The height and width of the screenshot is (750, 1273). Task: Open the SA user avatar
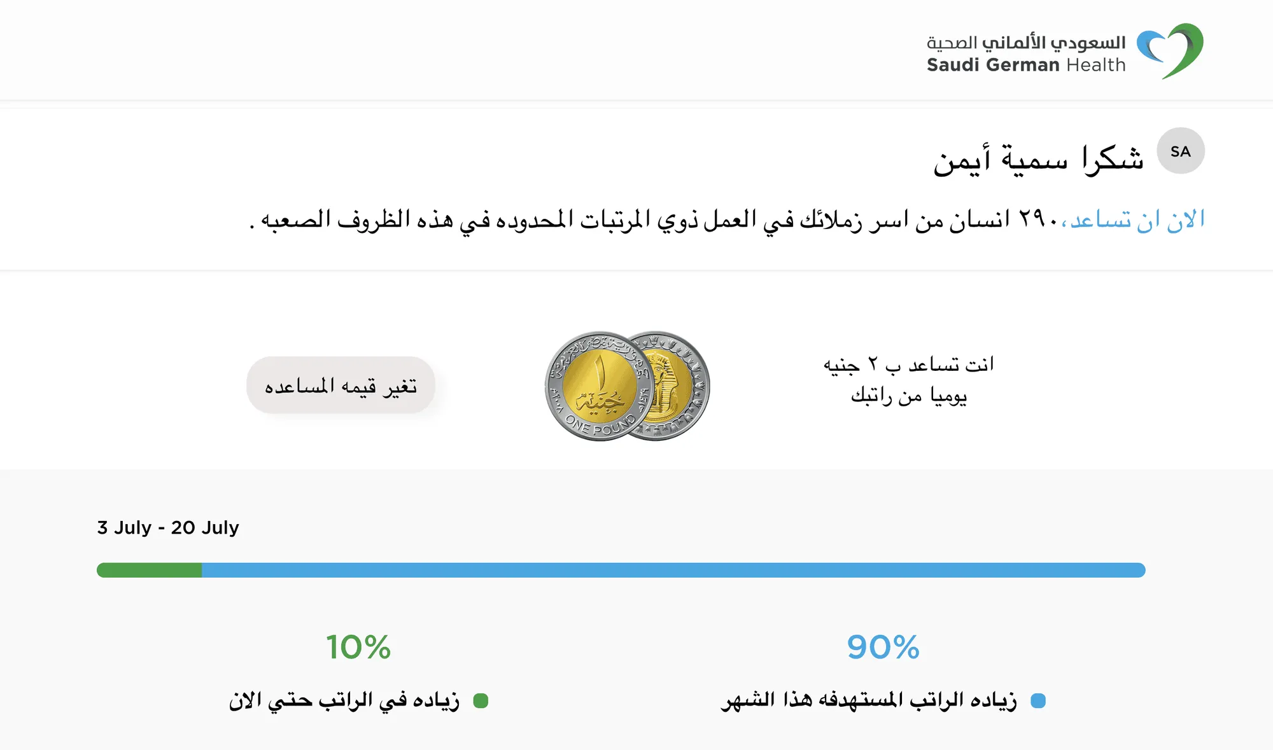click(1181, 151)
